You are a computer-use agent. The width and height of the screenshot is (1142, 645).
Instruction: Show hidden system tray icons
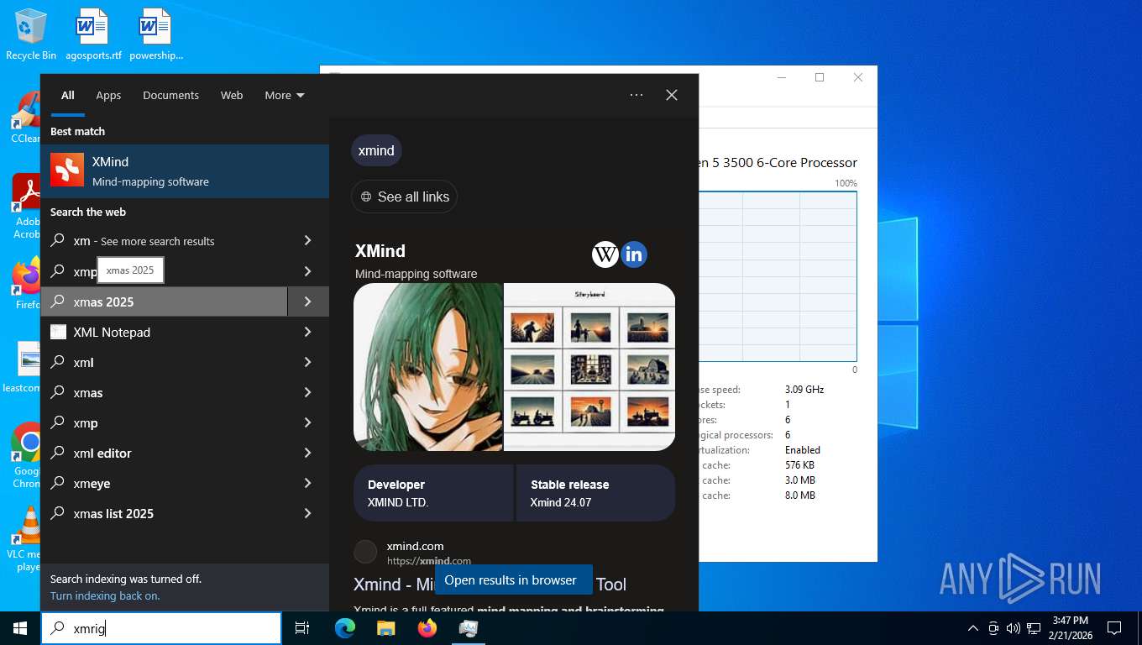coord(973,628)
